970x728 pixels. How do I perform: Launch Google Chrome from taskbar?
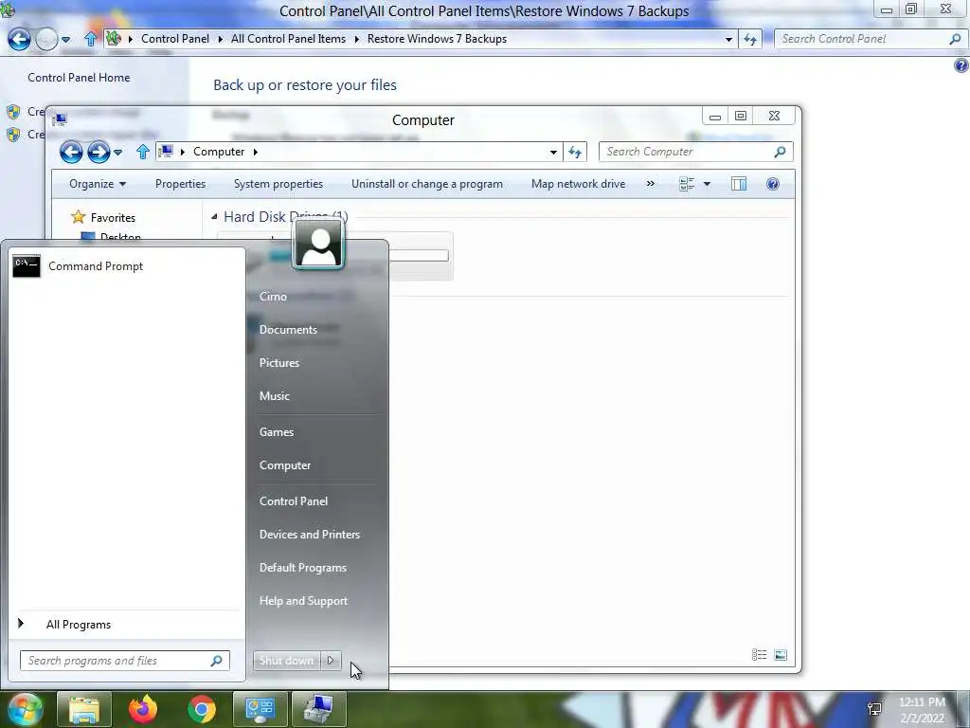tap(202, 709)
